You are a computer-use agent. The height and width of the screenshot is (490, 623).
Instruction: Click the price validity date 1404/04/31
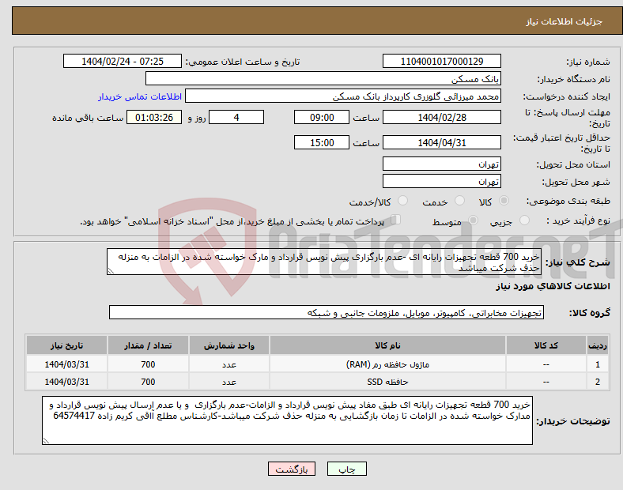point(442,142)
